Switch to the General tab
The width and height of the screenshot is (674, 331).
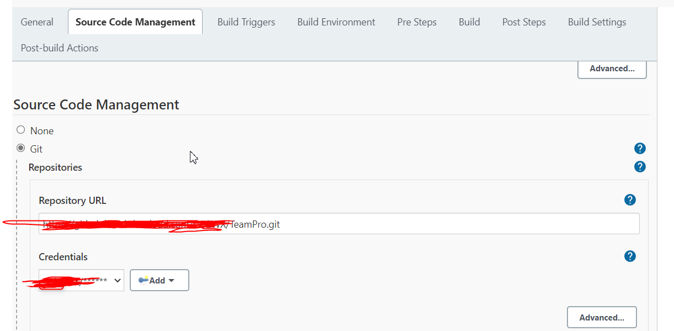pos(36,22)
